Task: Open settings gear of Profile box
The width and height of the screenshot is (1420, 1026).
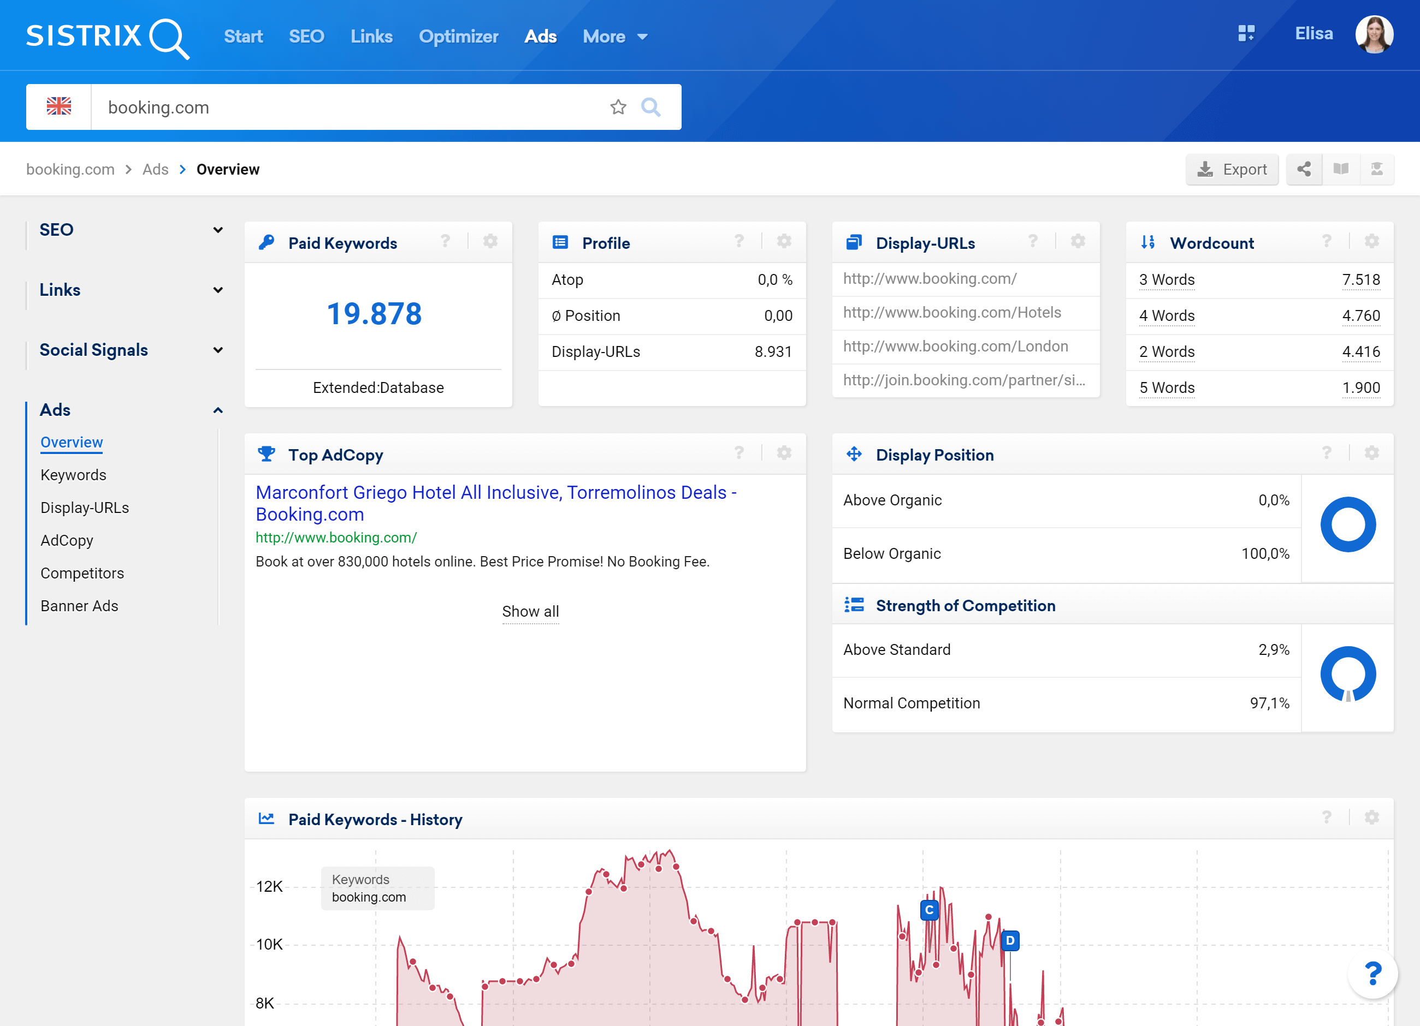Action: tap(784, 241)
